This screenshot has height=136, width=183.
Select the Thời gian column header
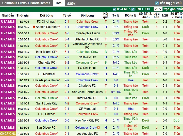[x=23, y=16]
